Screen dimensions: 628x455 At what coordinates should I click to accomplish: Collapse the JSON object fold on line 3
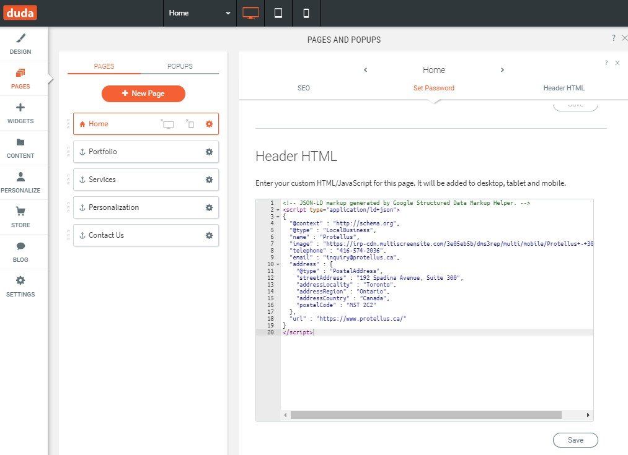[278, 217]
